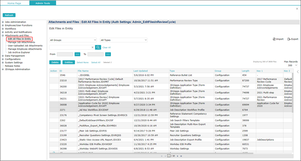Go to the next page of results
This screenshot has height=161, width=301.
tap(177, 156)
